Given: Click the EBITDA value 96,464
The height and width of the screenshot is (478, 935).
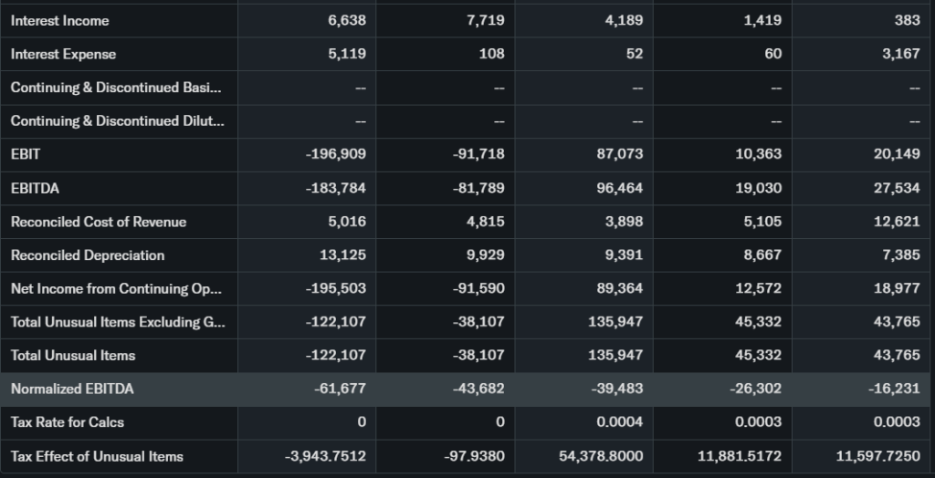Looking at the screenshot, I should point(620,188).
